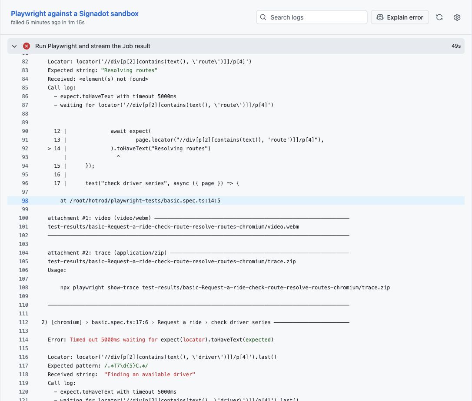Click the 'attachment #1: video (video/webm)' line
This screenshot has height=401, width=472.
click(x=100, y=218)
